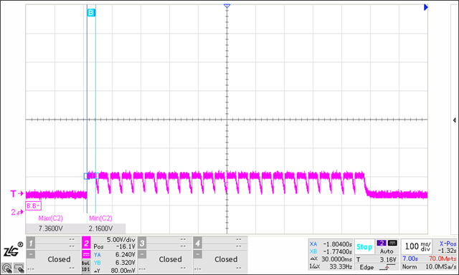Turn on channel 3 using its number box
This screenshot has height=275, width=459.
[x=142, y=243]
